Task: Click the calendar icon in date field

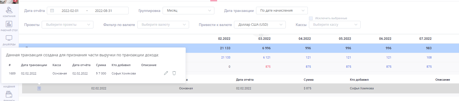Action: (52, 11)
